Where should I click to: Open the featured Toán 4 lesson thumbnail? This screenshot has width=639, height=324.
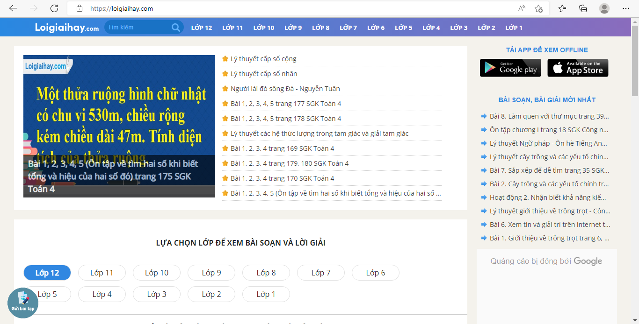pos(119,126)
